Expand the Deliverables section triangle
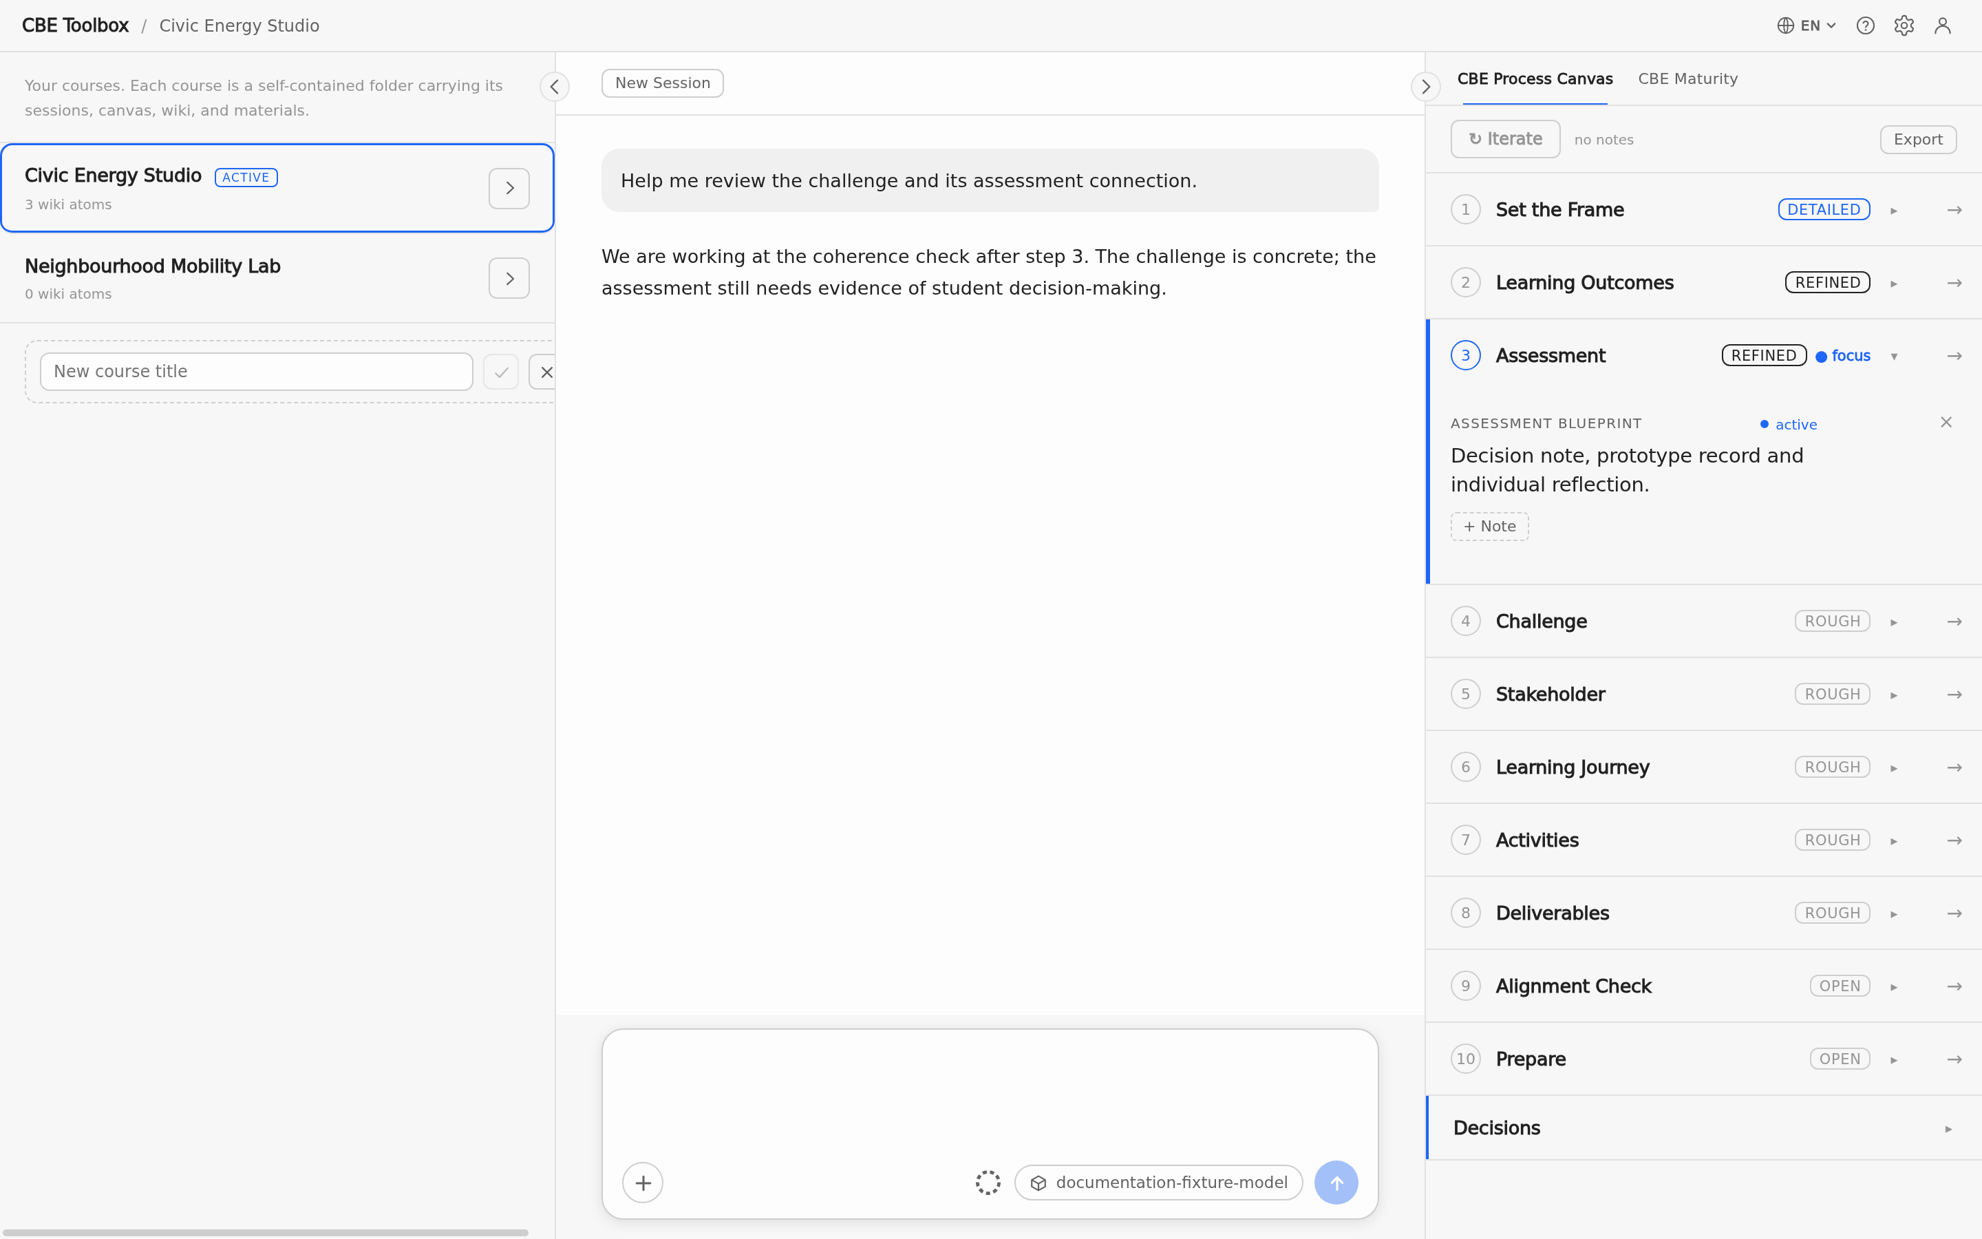Image resolution: width=1982 pixels, height=1239 pixels. 1893,913
